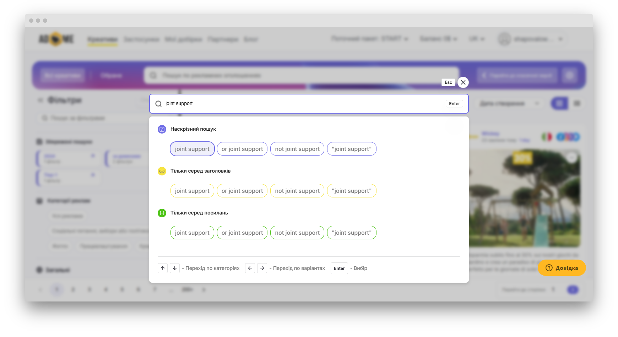The height and width of the screenshot is (337, 618).
Task: Click the magnifier icon in search field
Action: [x=158, y=104]
